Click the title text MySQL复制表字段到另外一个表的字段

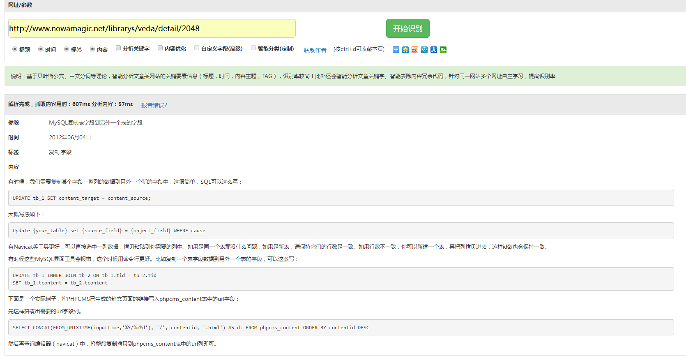coord(96,122)
